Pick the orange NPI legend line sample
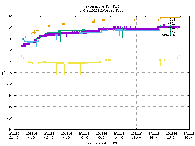The image size is (195, 146). (x=181, y=31)
